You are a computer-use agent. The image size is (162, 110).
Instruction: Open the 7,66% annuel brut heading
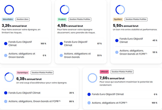click(x=112, y=78)
